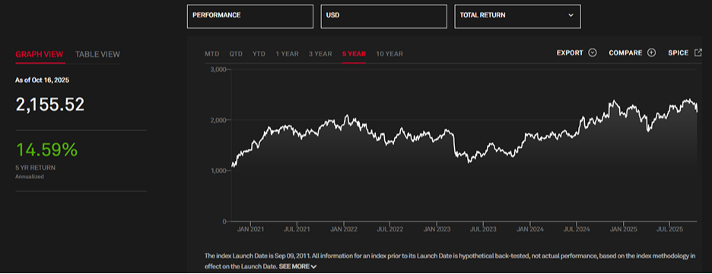Select the YTD time range
Screen dimensions: 712x274
pos(259,54)
